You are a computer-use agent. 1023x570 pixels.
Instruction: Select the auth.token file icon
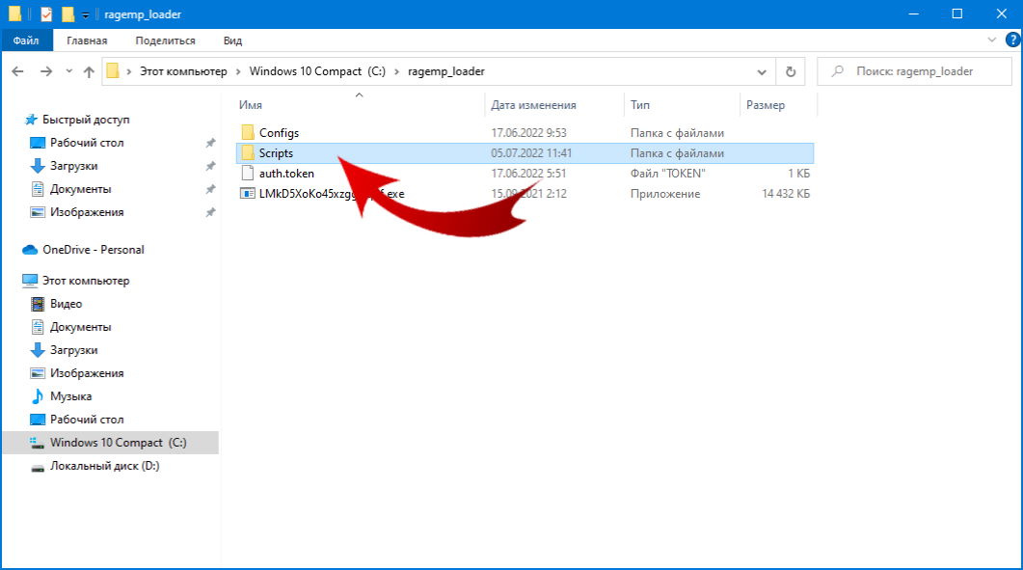click(x=247, y=173)
